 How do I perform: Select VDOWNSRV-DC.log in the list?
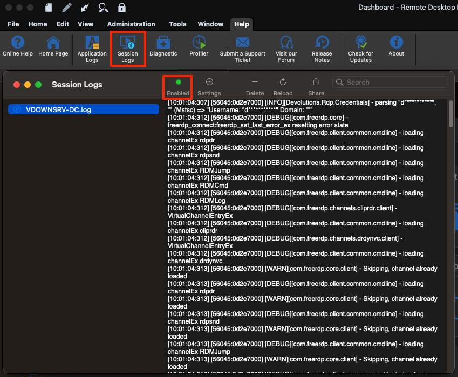point(84,109)
